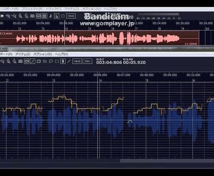Zoom in vertically in upper track window
214x176 pixels.
tap(20, 16)
